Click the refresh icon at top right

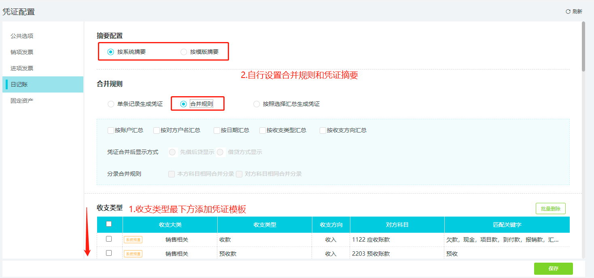(x=568, y=12)
